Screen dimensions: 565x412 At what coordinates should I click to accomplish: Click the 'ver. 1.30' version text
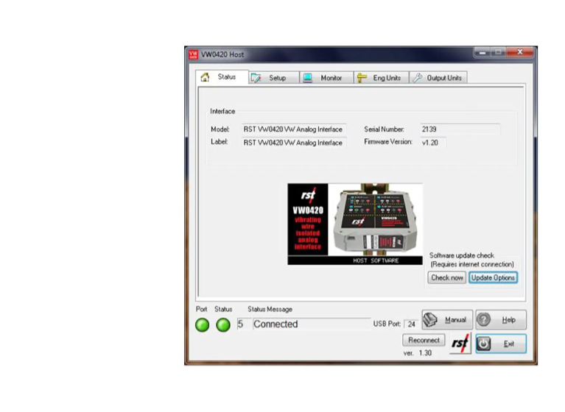click(417, 353)
